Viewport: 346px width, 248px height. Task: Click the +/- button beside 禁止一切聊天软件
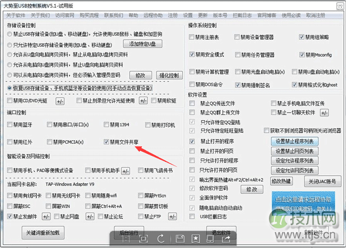(324, 113)
